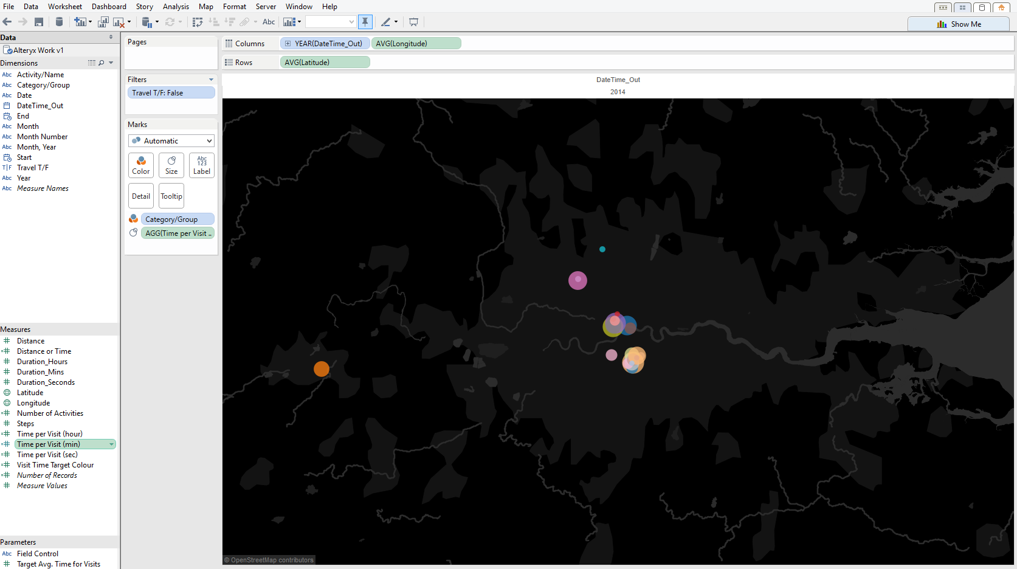Open the new worksheet dropdown arrow
The height and width of the screenshot is (569, 1017).
pyautogui.click(x=90, y=22)
